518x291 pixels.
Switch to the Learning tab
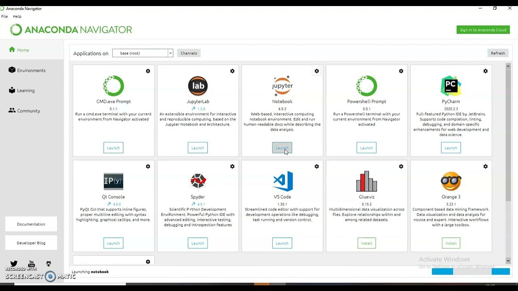pyautogui.click(x=32, y=91)
